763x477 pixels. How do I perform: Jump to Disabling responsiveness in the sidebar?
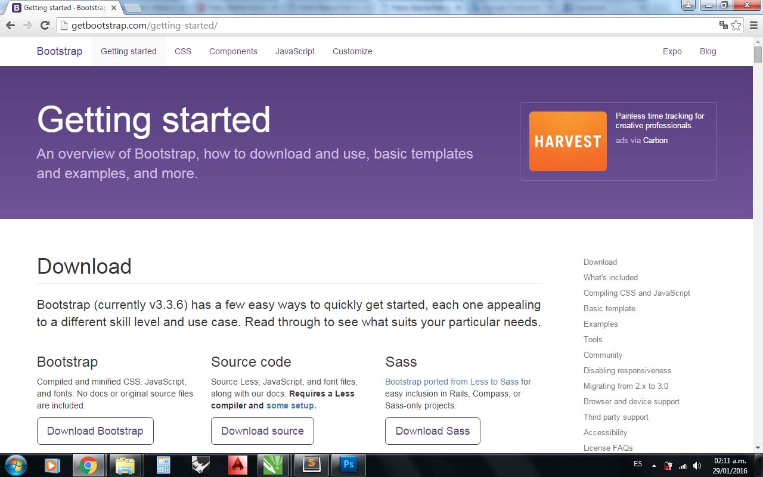pos(627,370)
